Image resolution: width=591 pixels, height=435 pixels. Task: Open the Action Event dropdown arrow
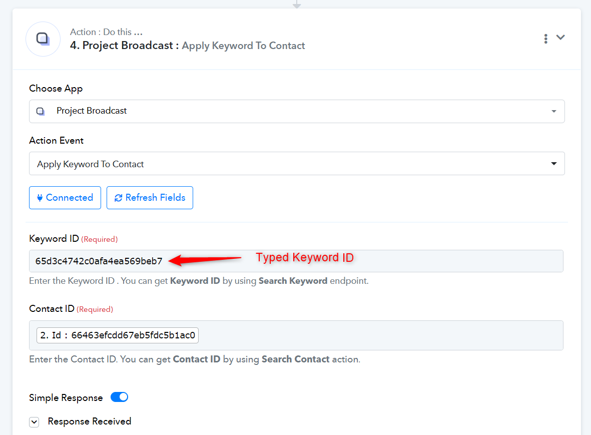(x=553, y=164)
